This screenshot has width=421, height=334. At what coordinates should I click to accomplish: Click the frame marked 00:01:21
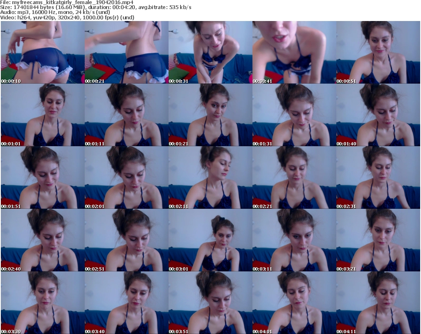pos(210,115)
